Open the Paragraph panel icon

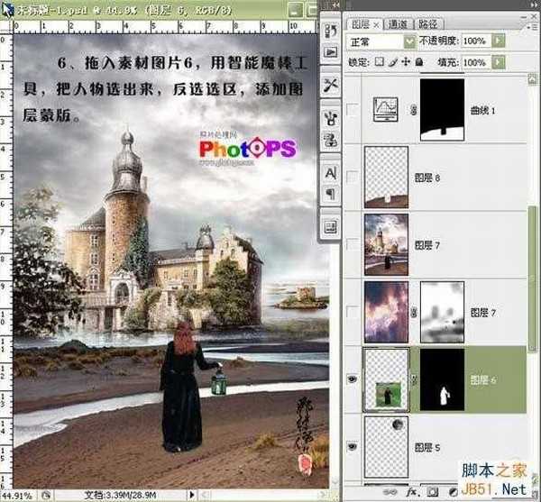click(330, 192)
